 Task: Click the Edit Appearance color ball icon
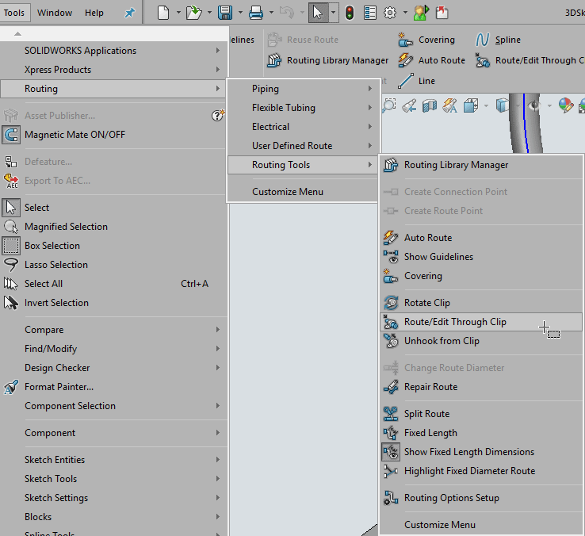point(566,105)
